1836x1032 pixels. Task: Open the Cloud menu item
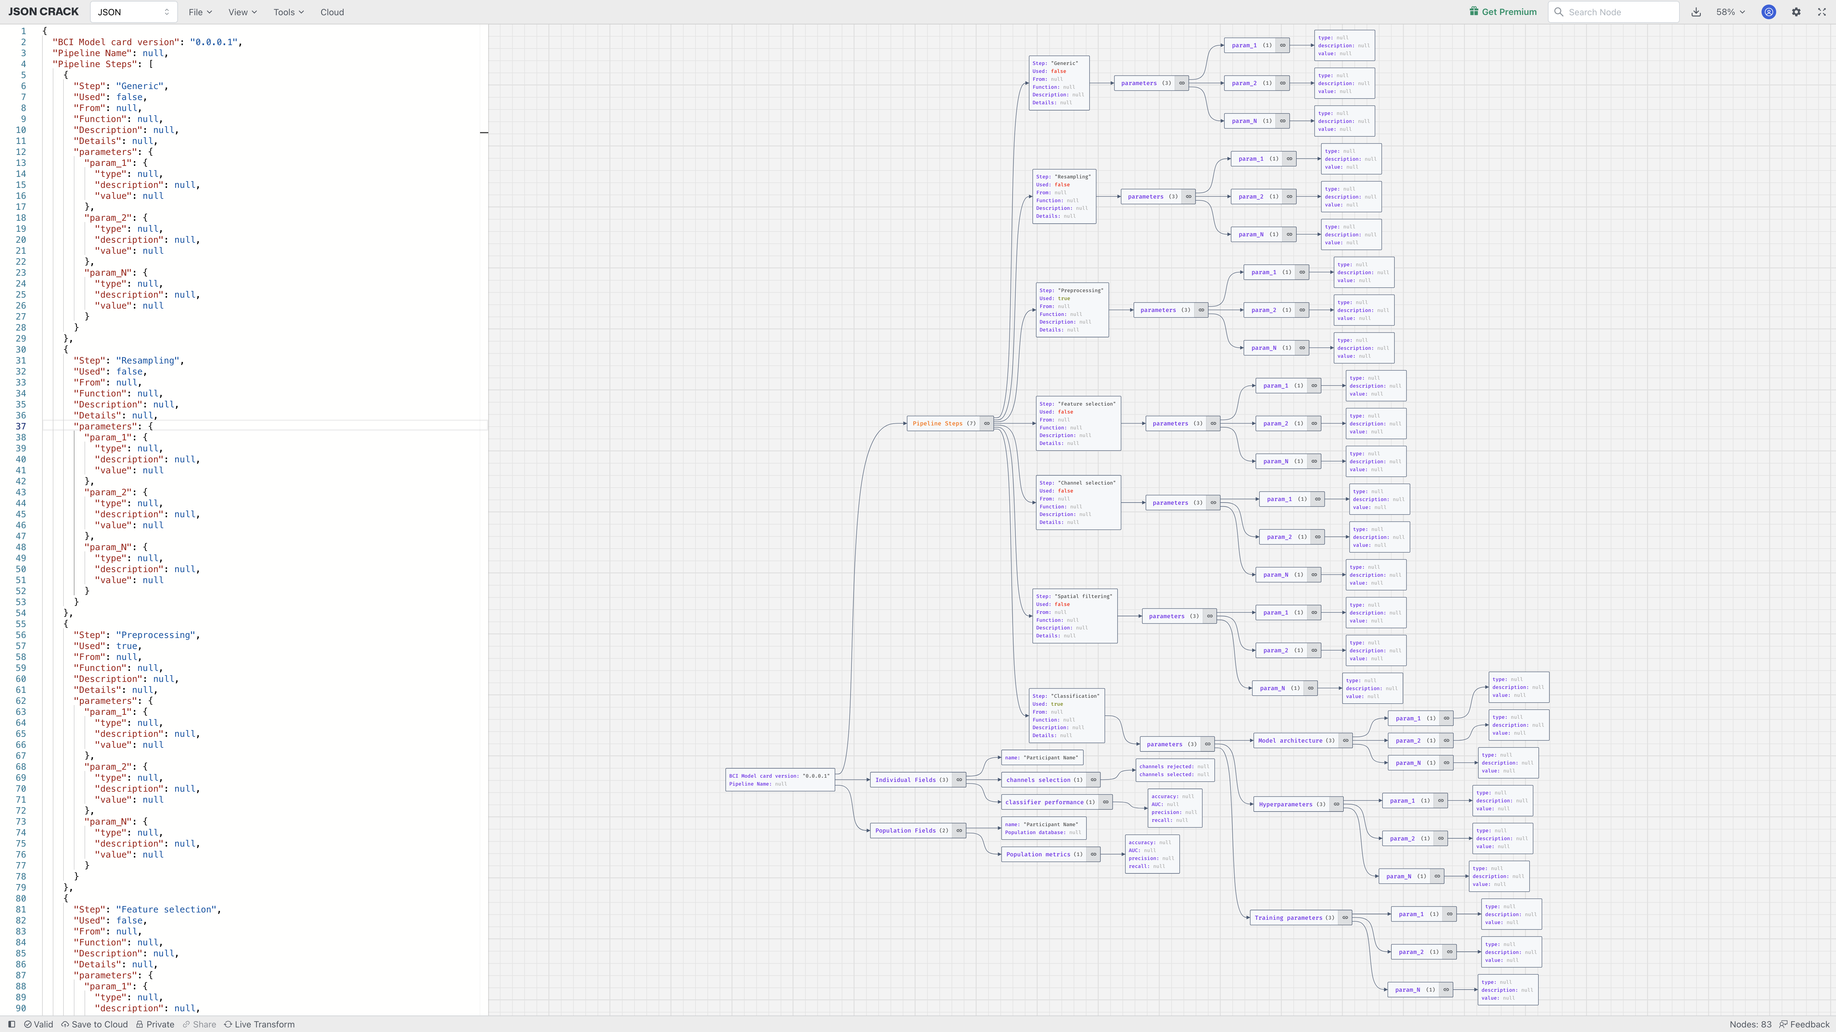coord(332,12)
